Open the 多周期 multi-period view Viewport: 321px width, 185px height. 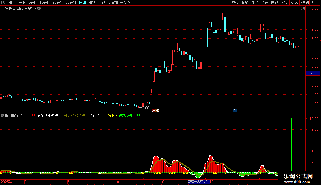point(112,3)
